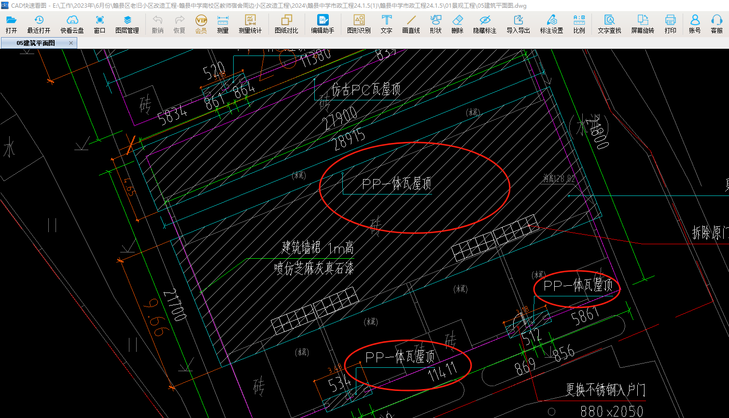The image size is (729, 418).
Task: Select the 喷仿芝麻灰真石漆 annotation
Action: [314, 268]
